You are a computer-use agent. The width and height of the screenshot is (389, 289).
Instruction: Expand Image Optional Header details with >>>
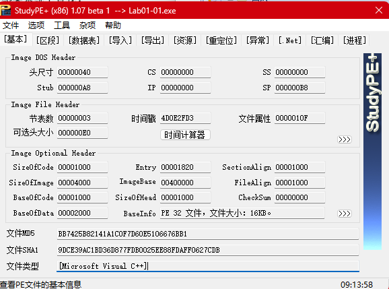[345, 214]
